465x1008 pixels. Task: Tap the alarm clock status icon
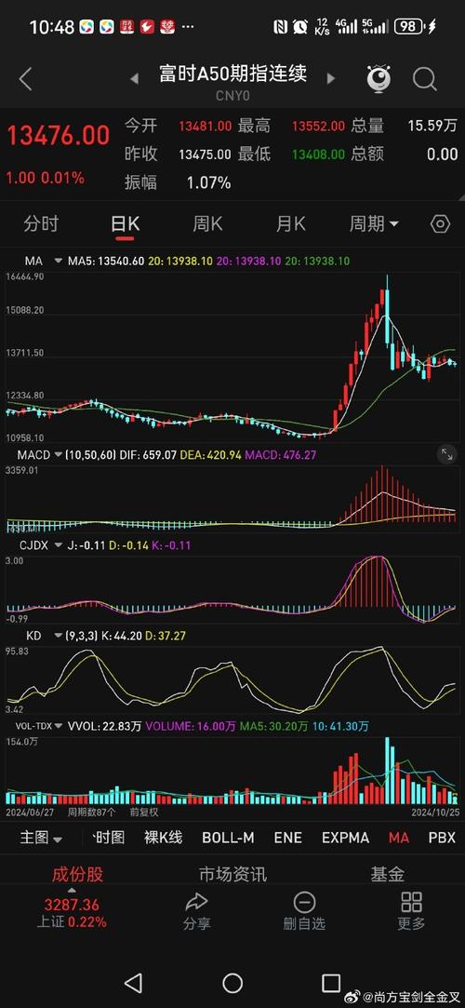coord(300,26)
